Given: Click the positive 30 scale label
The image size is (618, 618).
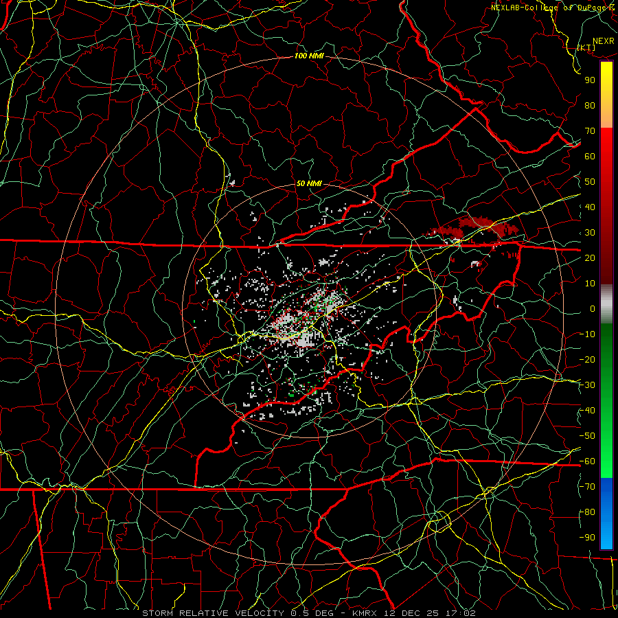Looking at the screenshot, I should click(590, 233).
